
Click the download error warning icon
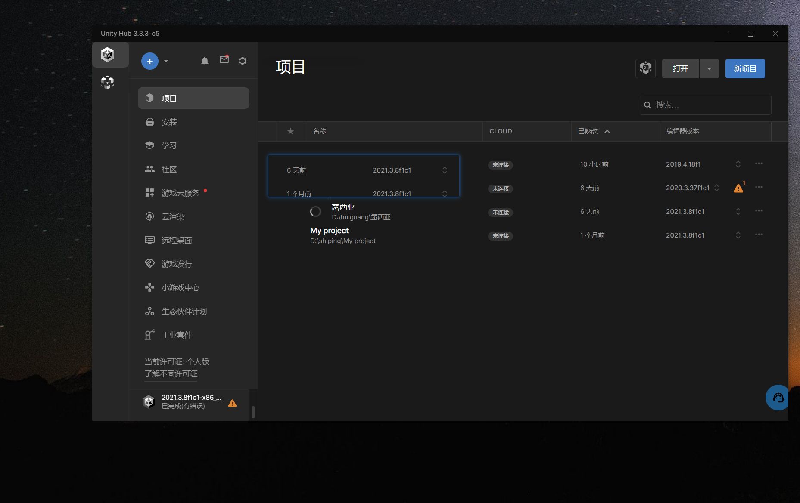coord(233,403)
